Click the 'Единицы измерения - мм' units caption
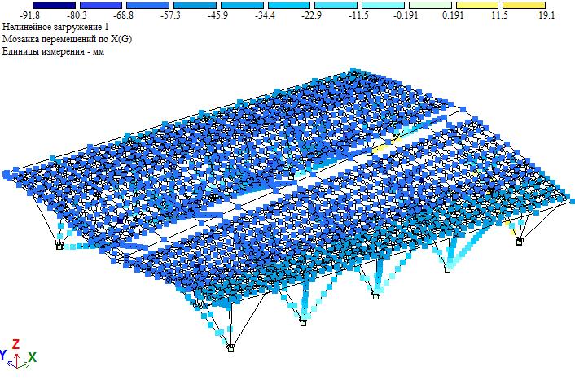The width and height of the screenshot is (575, 384). pyautogui.click(x=53, y=51)
